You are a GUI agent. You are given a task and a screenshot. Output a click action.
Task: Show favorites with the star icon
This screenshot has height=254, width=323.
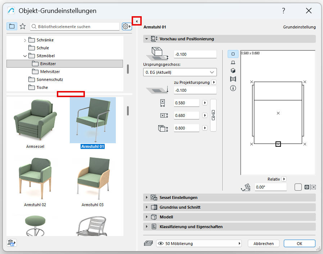pyautogui.click(x=23, y=26)
